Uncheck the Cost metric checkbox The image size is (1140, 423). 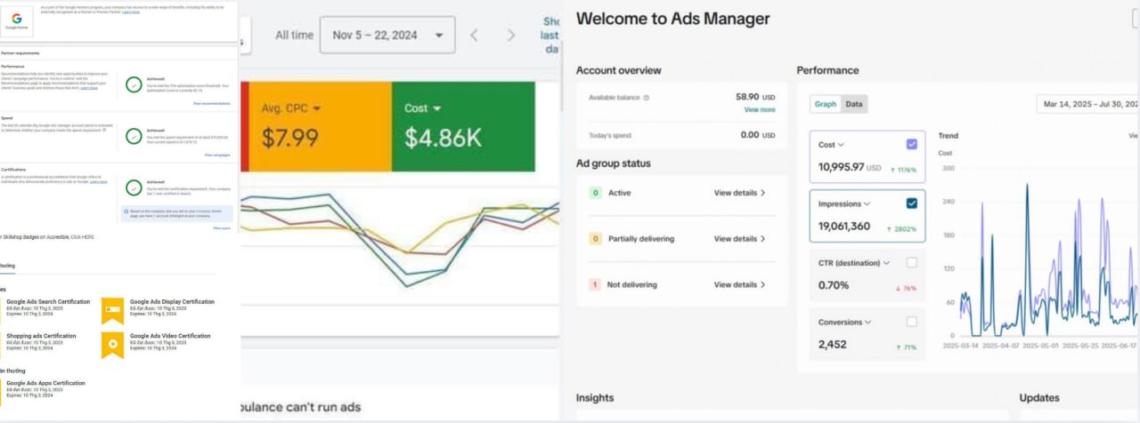tap(911, 144)
